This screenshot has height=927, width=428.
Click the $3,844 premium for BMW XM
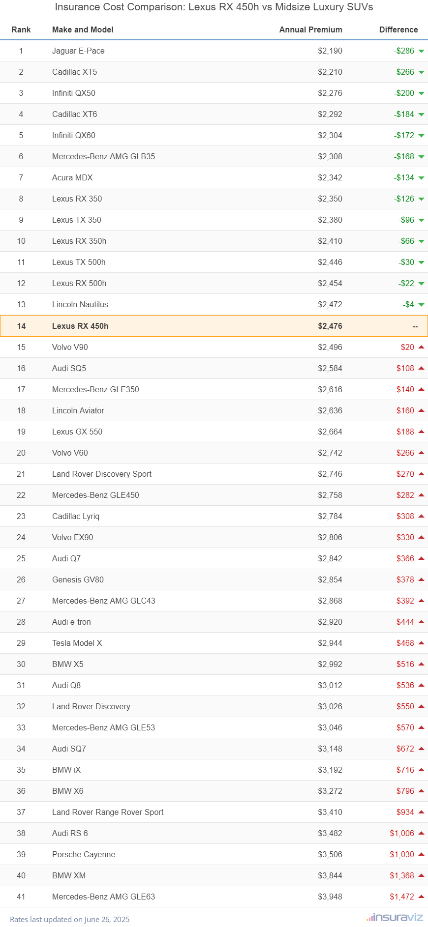[330, 875]
